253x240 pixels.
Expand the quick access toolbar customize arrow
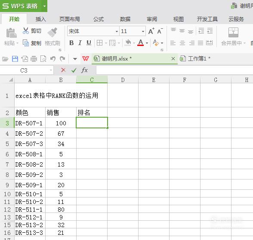(x=75, y=59)
